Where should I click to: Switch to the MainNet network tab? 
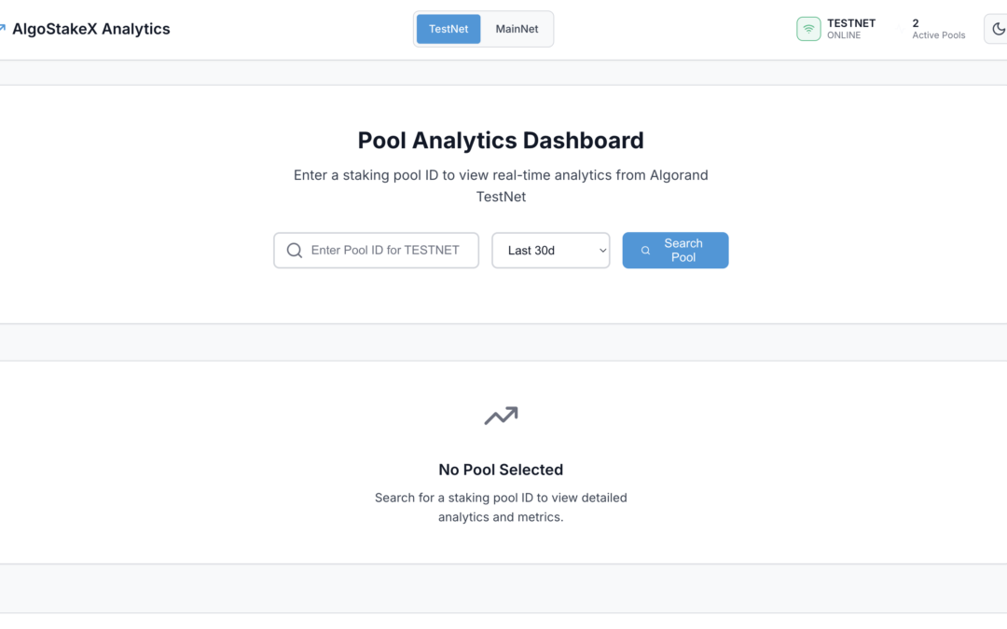point(517,29)
